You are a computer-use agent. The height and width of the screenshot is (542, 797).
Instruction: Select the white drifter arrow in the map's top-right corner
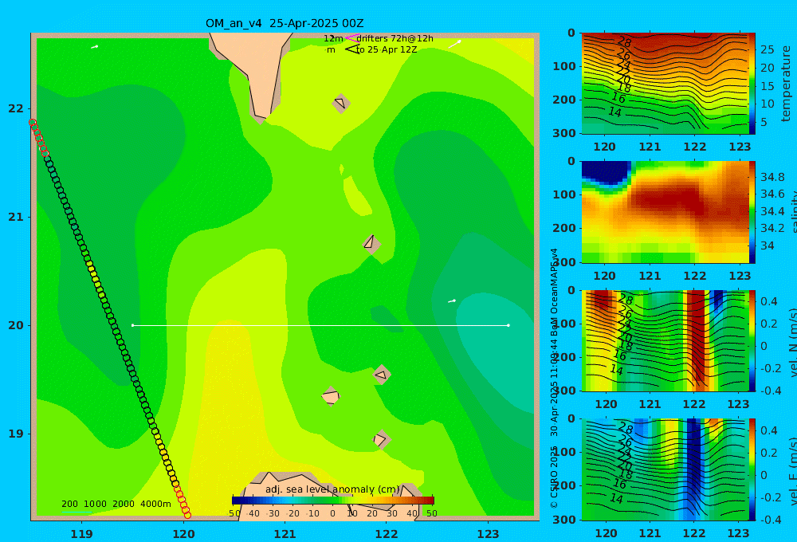[x=455, y=44]
